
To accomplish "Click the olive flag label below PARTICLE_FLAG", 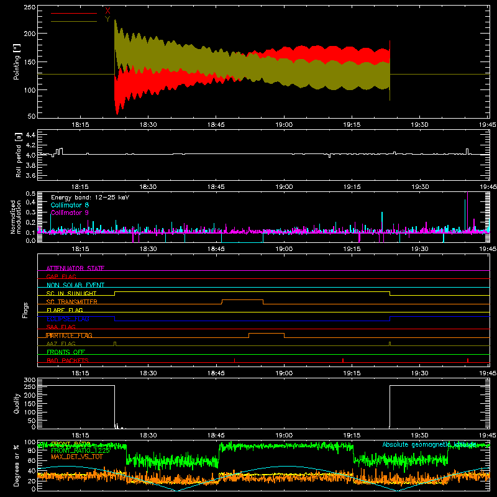I will pos(61,344).
